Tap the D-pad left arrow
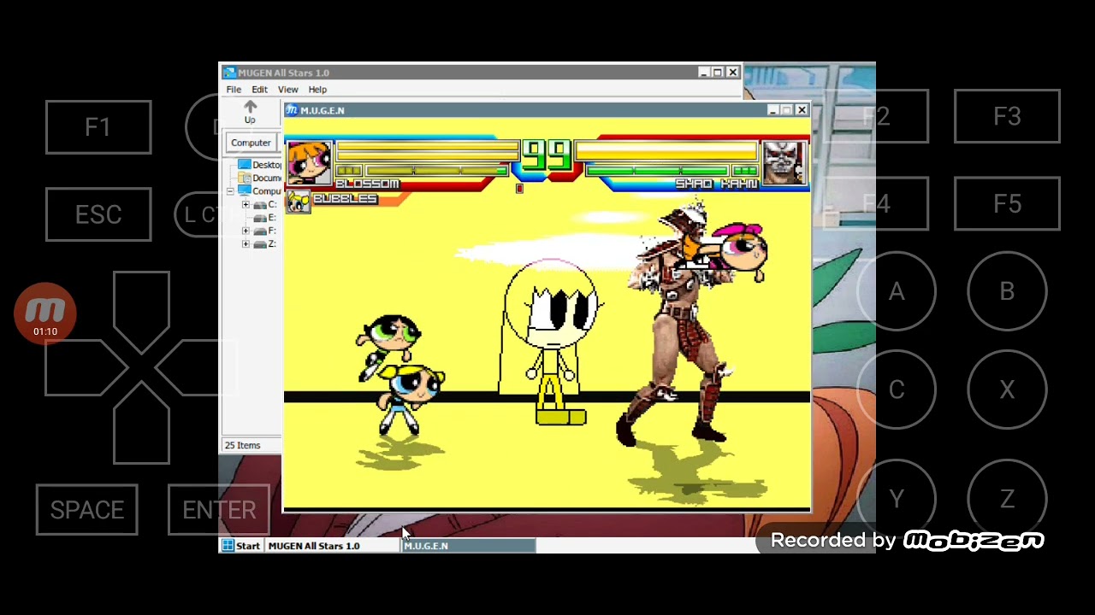 tap(86, 367)
